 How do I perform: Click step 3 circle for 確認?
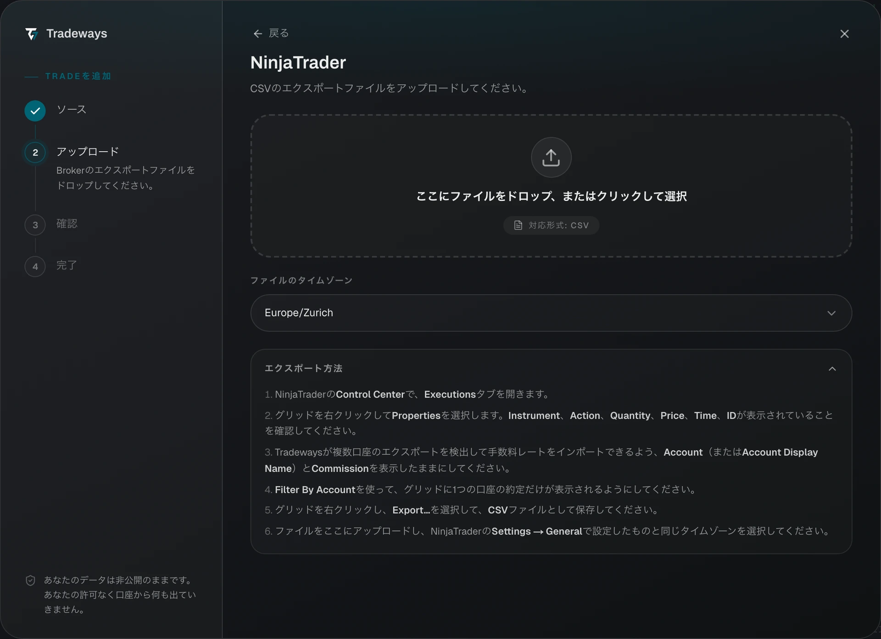[x=35, y=225]
